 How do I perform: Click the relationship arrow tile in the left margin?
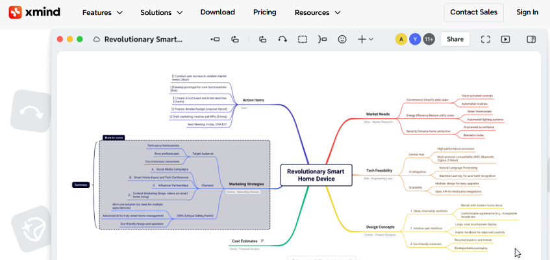(31, 111)
